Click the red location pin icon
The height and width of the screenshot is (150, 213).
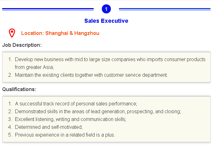click(x=12, y=33)
